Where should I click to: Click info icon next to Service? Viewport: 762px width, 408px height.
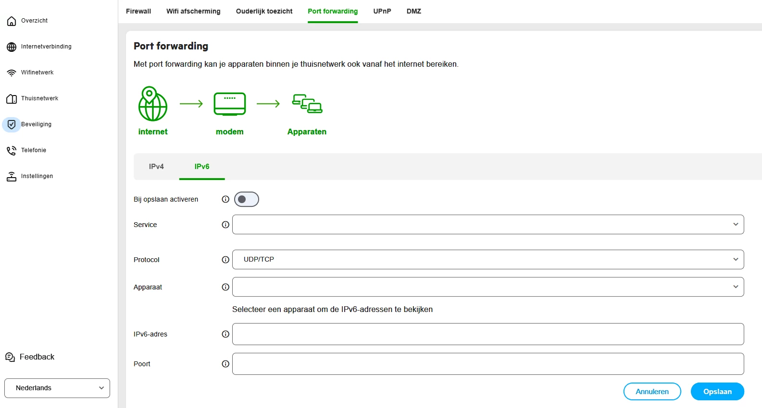point(225,225)
